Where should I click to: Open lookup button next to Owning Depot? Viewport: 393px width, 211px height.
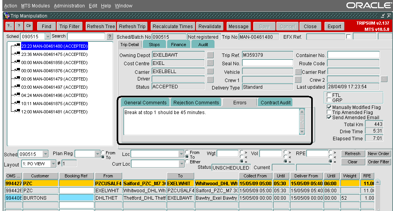[210, 55]
